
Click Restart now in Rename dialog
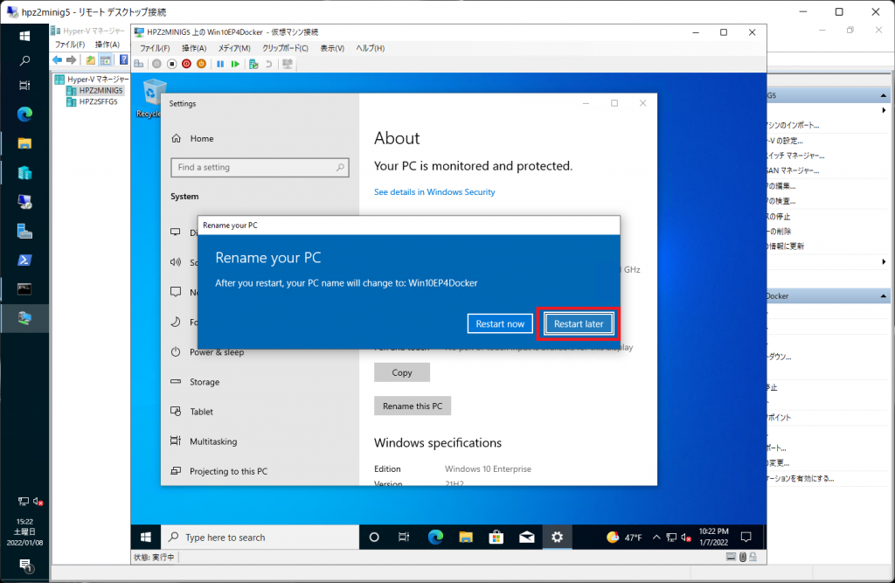pyautogui.click(x=500, y=323)
